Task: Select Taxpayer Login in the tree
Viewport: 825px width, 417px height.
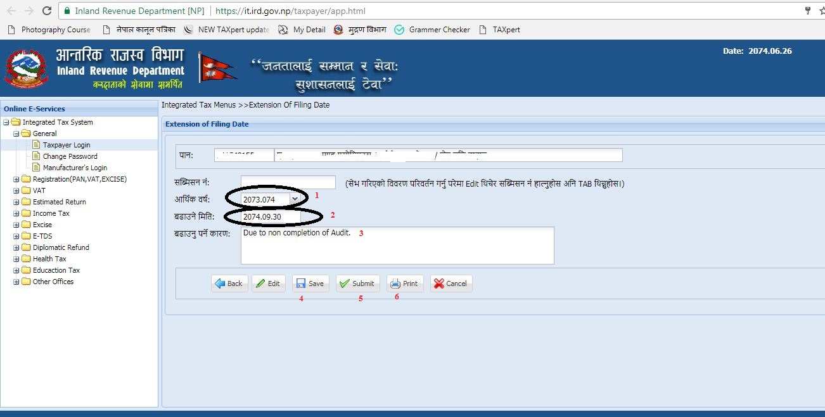Action: tap(67, 145)
